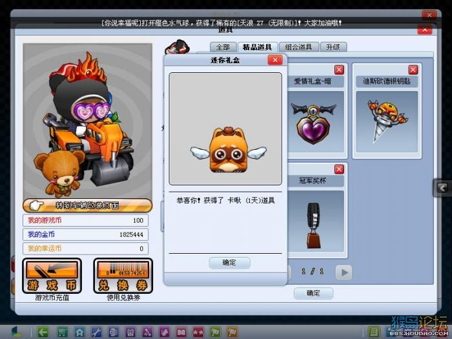The image size is (452, 339).
Task: Click 确定 at bottom of the 道具 window
Action: (x=313, y=293)
